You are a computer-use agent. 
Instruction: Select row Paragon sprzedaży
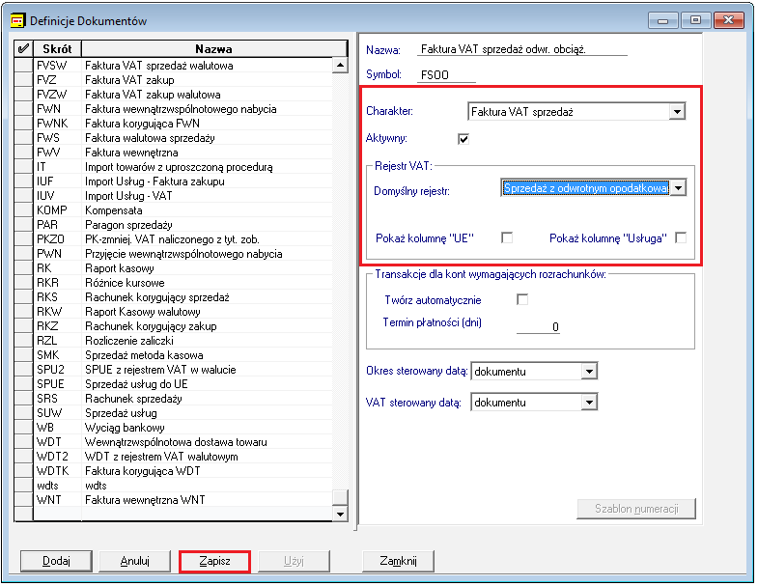[182, 225]
